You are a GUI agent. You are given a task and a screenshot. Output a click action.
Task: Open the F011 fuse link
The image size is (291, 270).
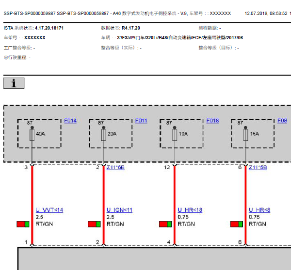(x=141, y=121)
